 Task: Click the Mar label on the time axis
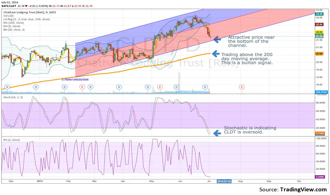click(x=94, y=181)
